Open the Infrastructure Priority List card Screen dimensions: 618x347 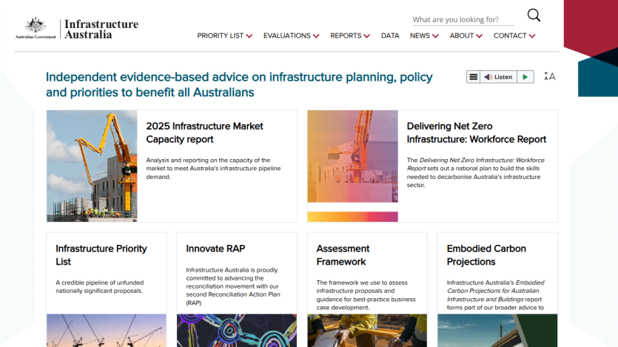coord(101,255)
